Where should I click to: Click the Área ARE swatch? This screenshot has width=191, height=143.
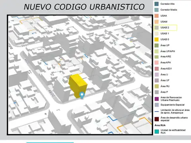pyautogui.click(x=156, y=57)
